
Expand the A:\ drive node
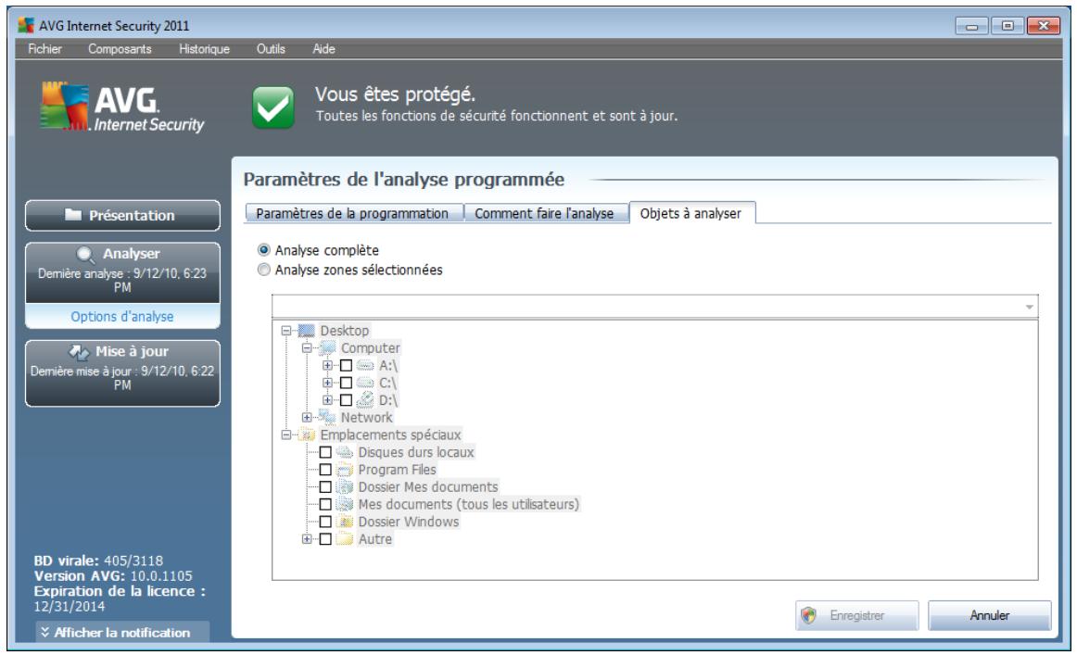[x=327, y=366]
